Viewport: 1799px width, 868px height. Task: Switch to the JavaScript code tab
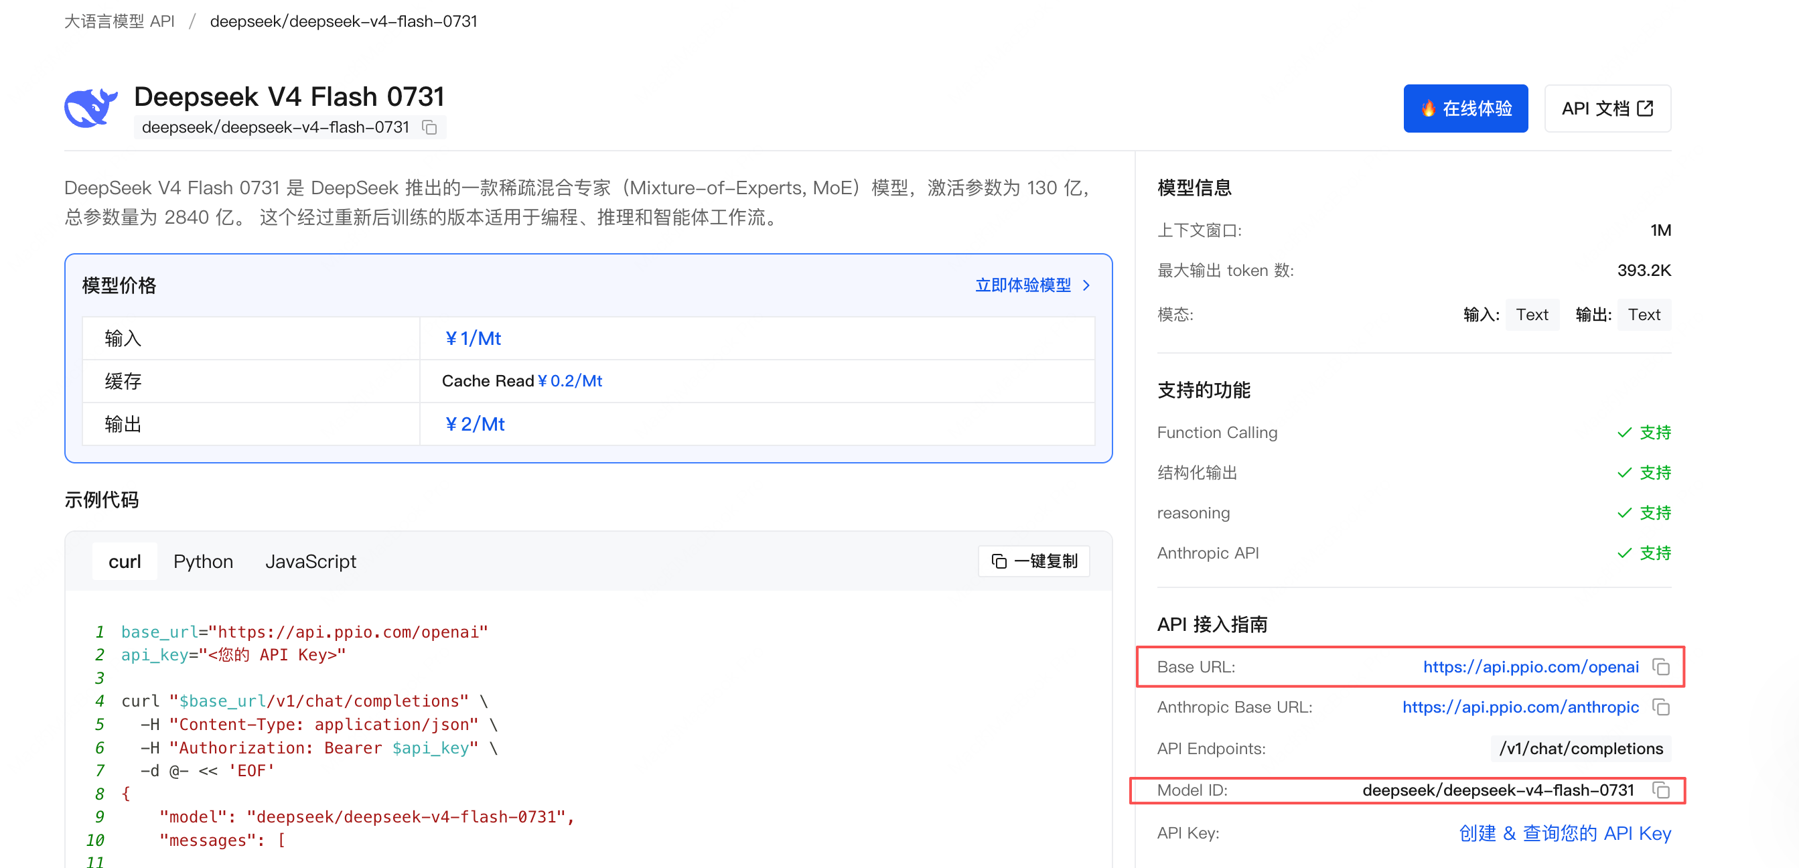click(311, 561)
